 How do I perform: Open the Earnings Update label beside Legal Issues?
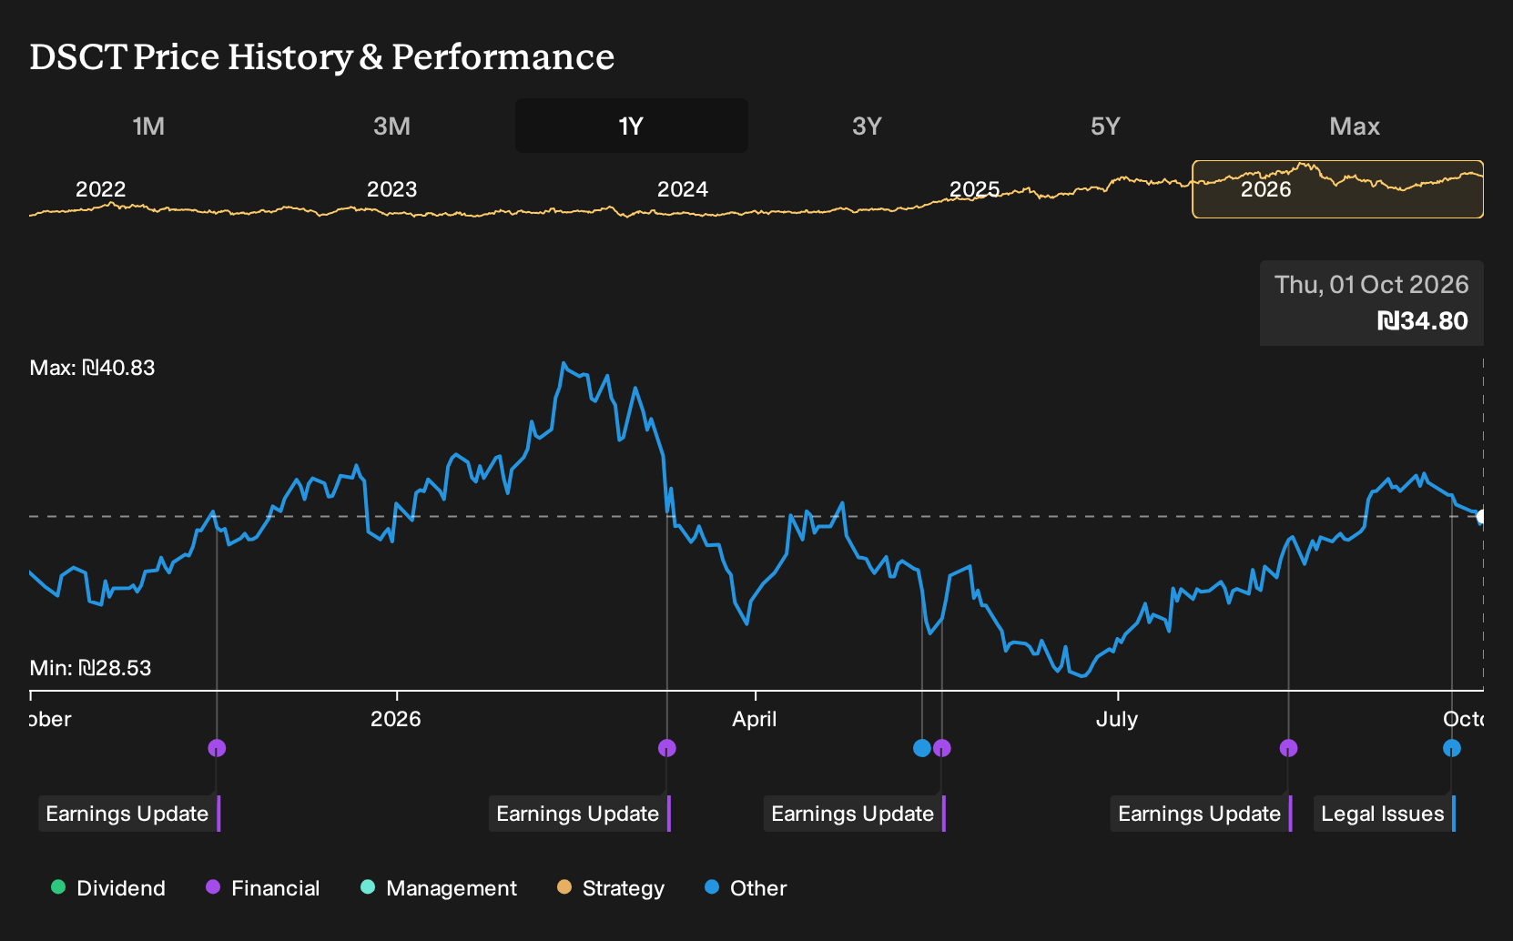(1202, 814)
